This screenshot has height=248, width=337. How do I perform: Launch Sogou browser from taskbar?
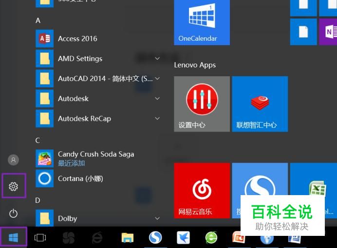pos(155,237)
